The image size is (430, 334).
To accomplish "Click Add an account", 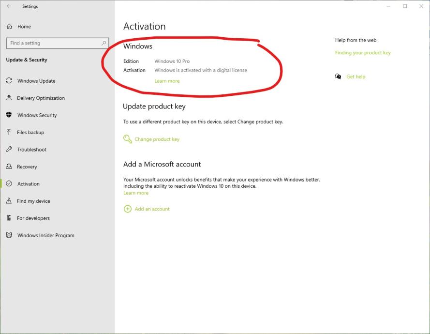I will point(152,209).
